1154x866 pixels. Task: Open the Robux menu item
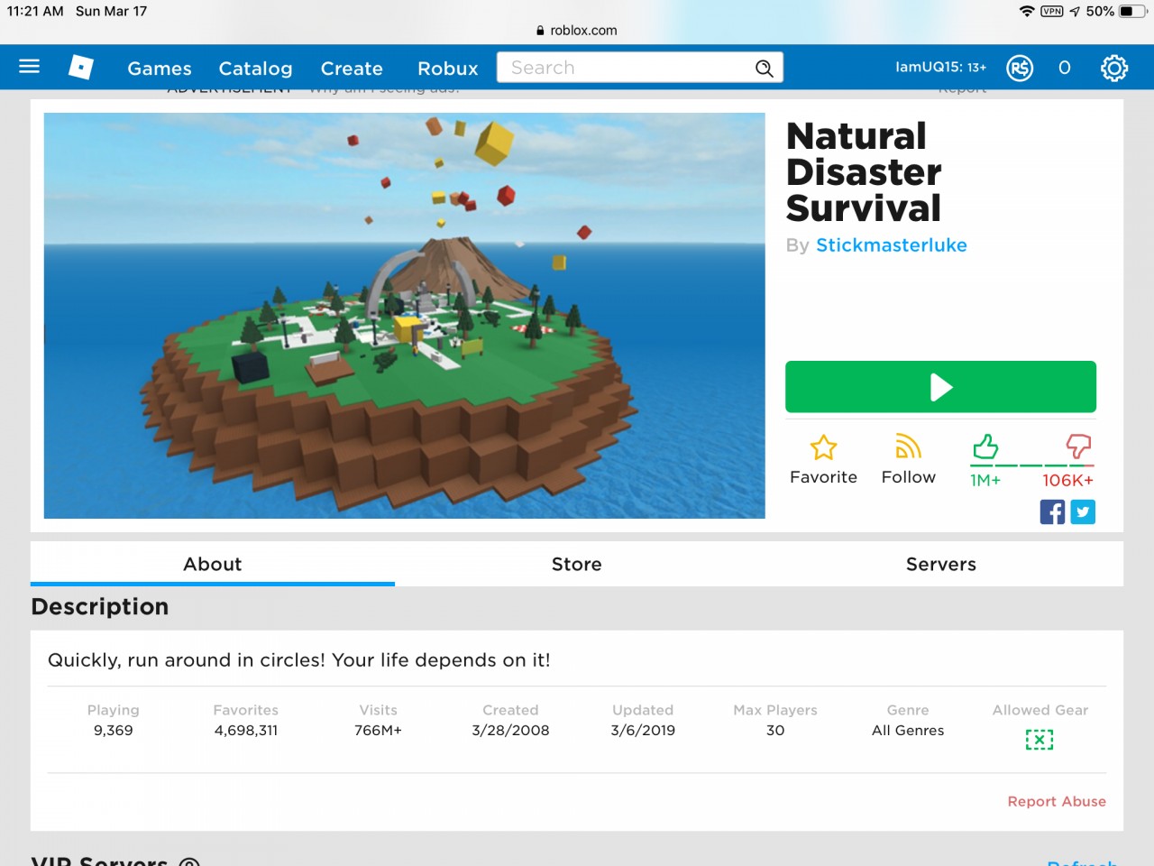[x=448, y=69]
